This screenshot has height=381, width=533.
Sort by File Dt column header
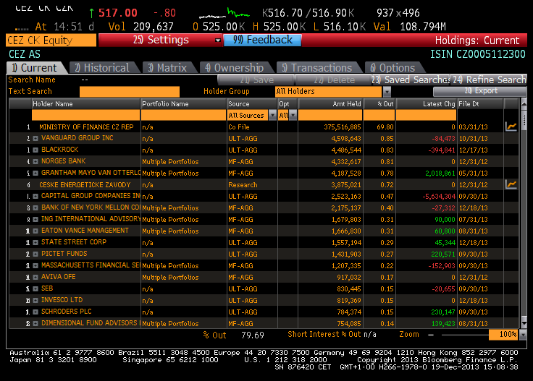point(480,104)
